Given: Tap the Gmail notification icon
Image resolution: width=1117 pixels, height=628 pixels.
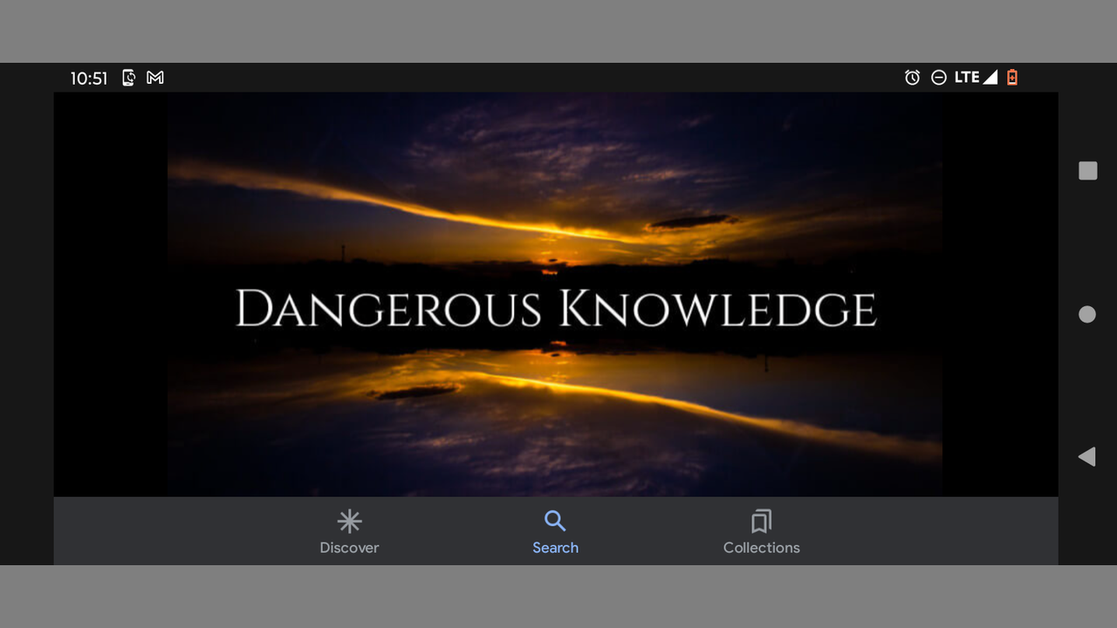Looking at the screenshot, I should pos(155,78).
